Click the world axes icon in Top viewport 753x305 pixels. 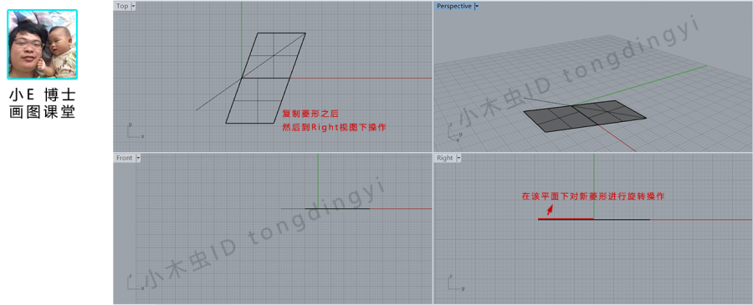(135, 131)
